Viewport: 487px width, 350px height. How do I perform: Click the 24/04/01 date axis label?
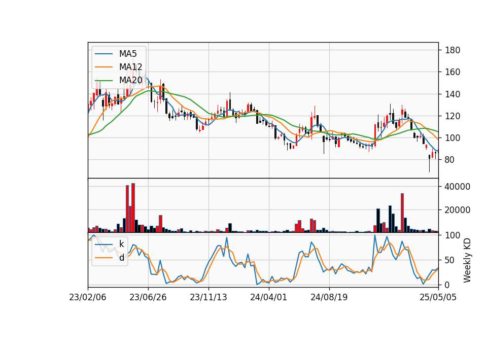point(269,298)
